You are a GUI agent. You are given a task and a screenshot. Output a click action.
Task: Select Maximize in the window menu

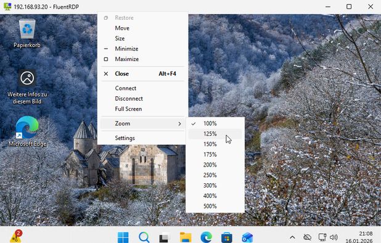(x=142, y=59)
